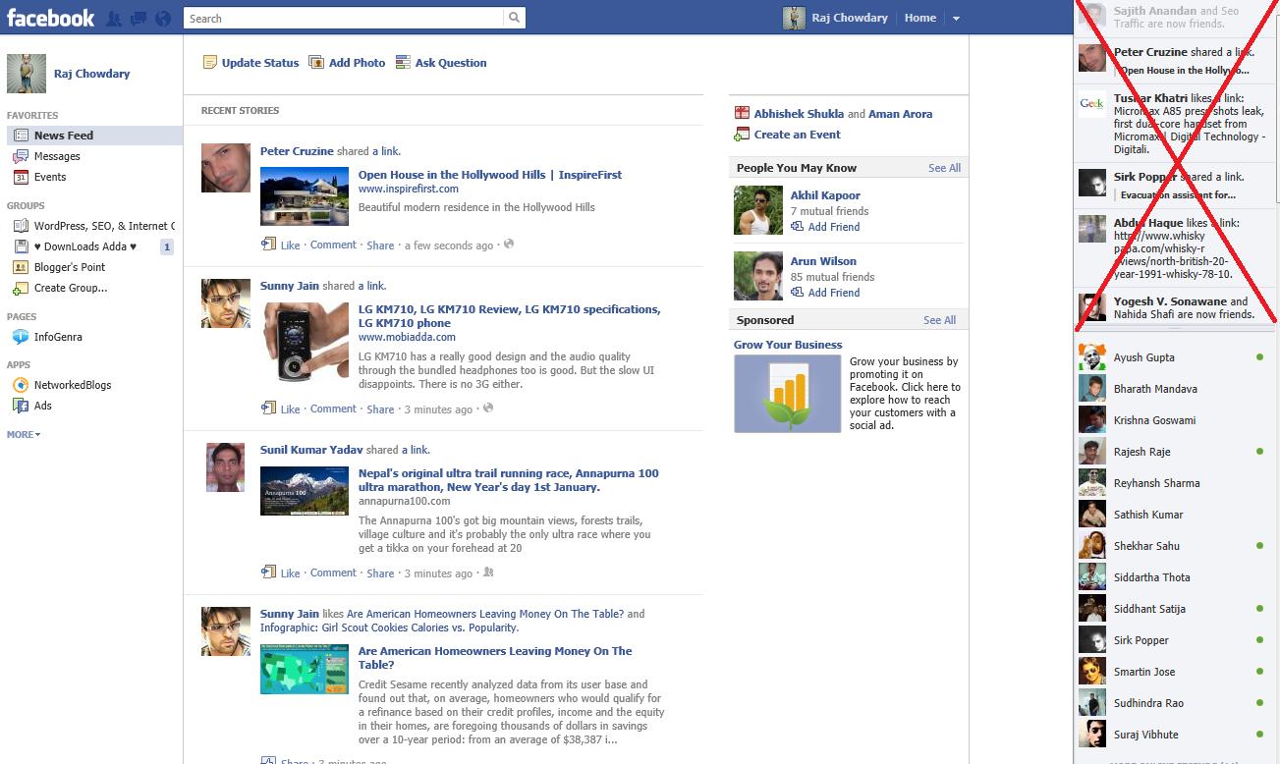1280x764 pixels.
Task: Open messages icon in top bar
Action: [x=139, y=18]
